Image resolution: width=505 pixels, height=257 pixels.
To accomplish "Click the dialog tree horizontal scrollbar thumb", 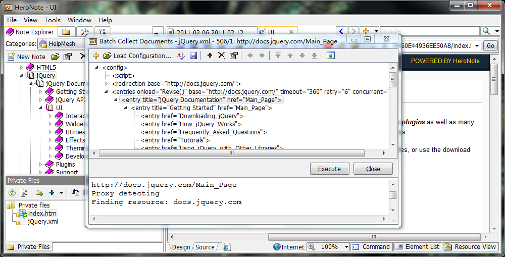I will click(x=232, y=153).
